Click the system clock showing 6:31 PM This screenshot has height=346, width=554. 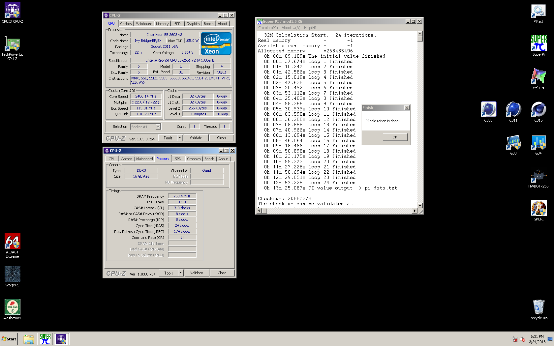pos(537,336)
